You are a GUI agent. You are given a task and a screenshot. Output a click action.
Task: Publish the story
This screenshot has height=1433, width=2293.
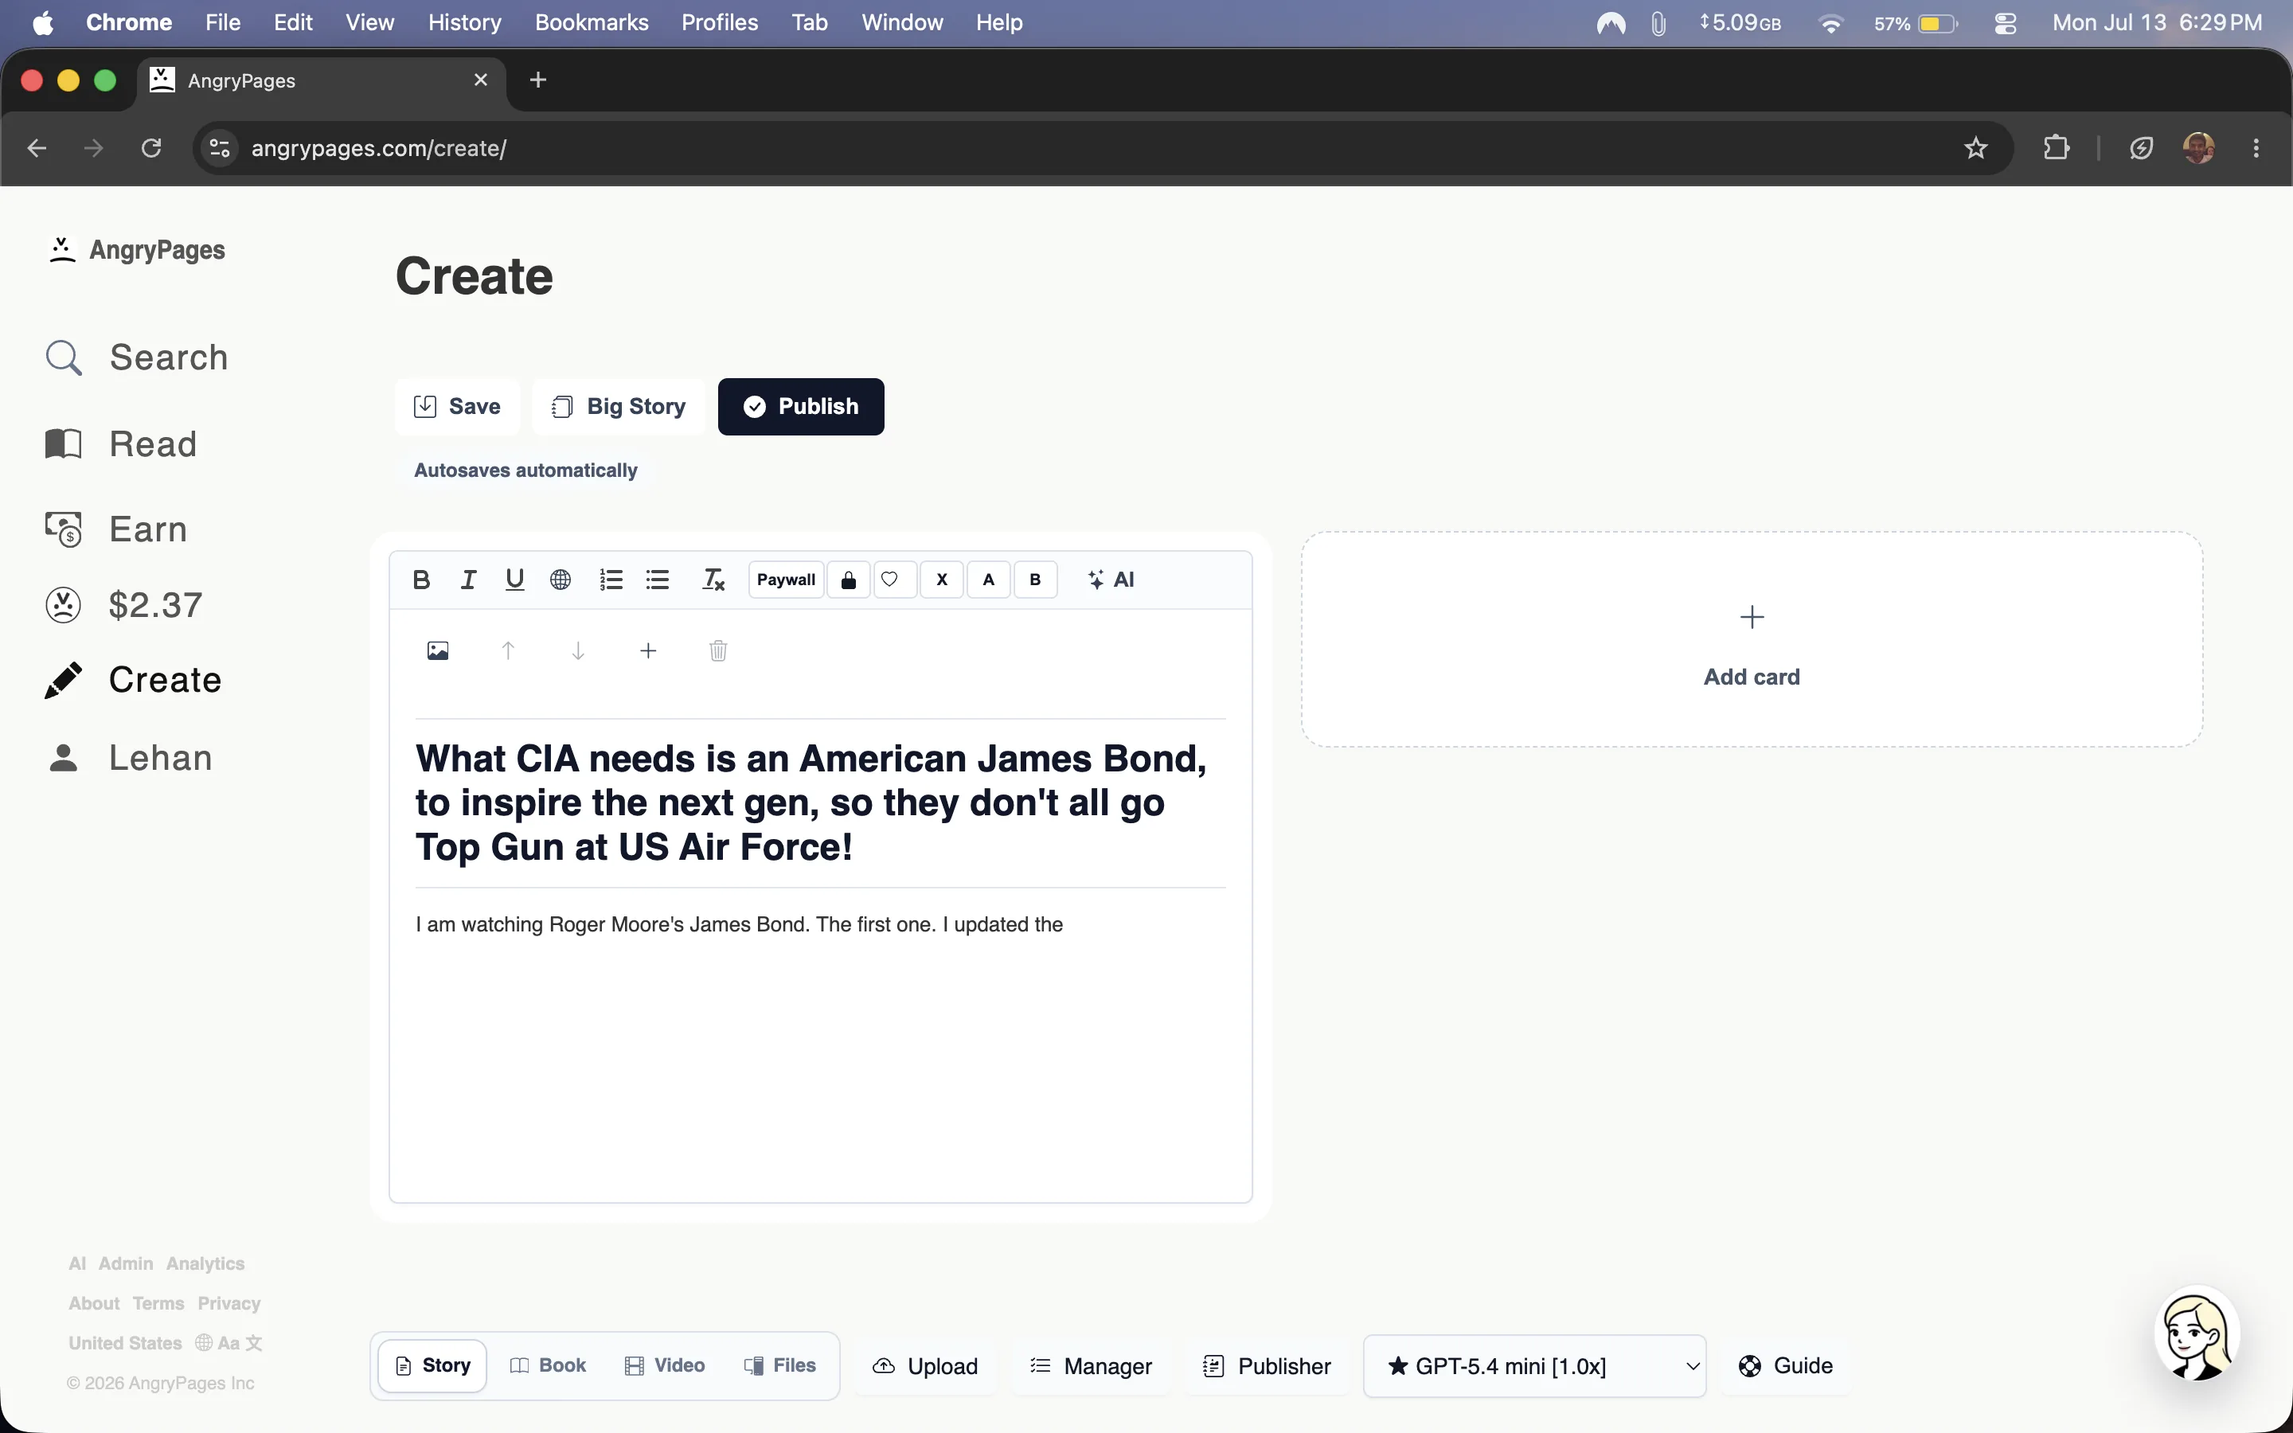point(801,407)
